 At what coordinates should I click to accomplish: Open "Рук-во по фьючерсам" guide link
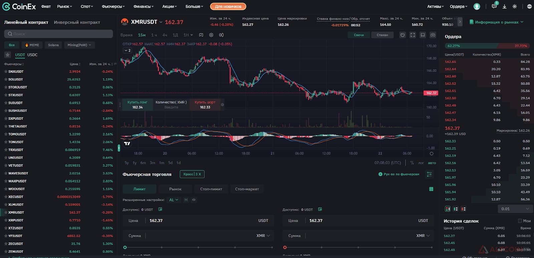(399, 174)
